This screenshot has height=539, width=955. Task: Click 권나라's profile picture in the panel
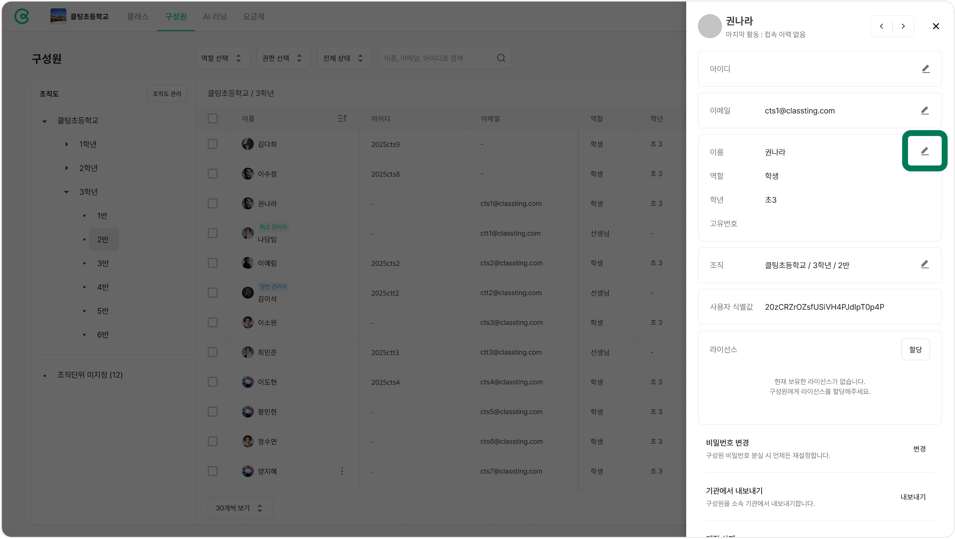[710, 26]
